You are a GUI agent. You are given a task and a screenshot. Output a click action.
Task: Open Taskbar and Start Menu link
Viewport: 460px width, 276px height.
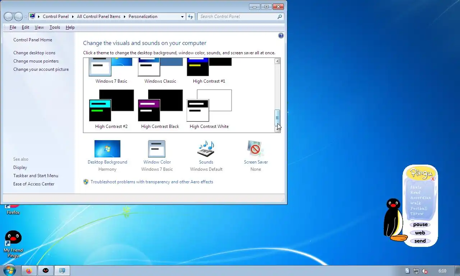pyautogui.click(x=36, y=176)
